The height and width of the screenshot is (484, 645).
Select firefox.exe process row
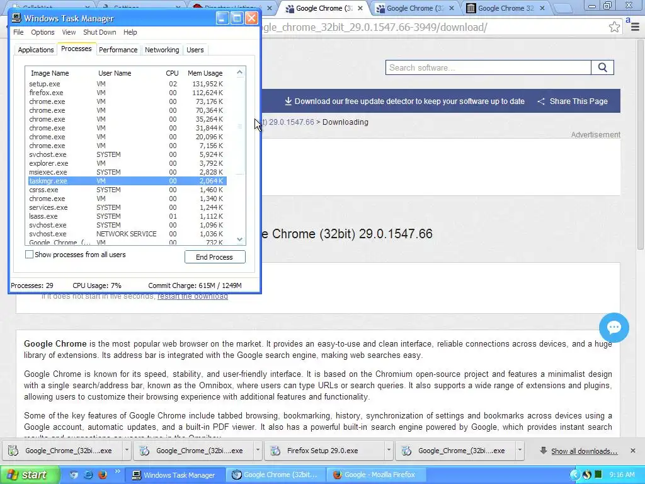pos(127,93)
